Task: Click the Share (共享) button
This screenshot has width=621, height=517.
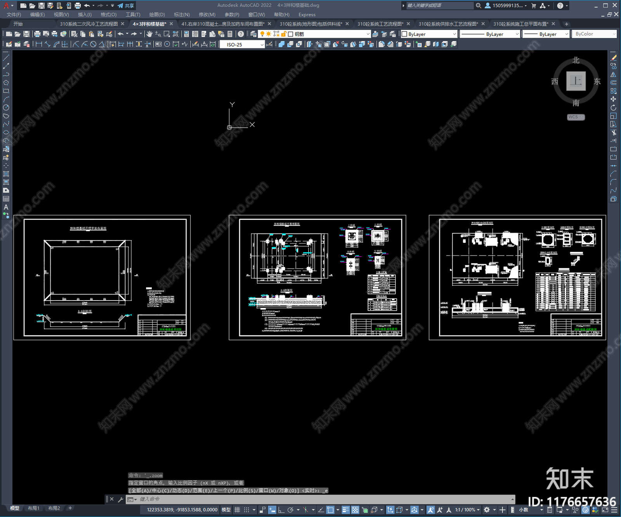Action: (x=126, y=5)
